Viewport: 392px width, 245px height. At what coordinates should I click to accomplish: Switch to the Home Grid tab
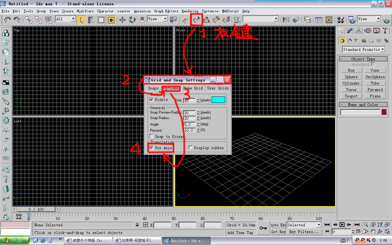(193, 88)
